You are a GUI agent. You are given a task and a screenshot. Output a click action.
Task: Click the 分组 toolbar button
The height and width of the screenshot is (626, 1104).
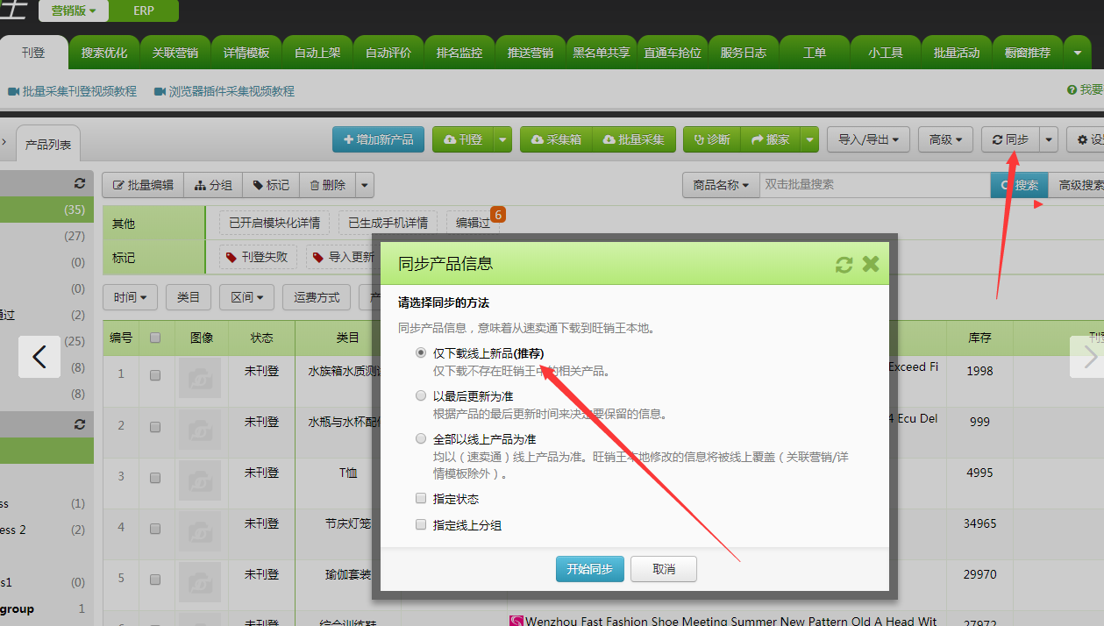click(x=213, y=185)
